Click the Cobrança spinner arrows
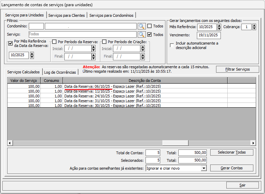The width and height of the screenshot is (265, 194). pos(254,27)
